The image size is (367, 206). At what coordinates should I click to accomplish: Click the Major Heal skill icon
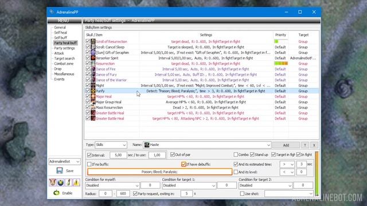coord(93,96)
